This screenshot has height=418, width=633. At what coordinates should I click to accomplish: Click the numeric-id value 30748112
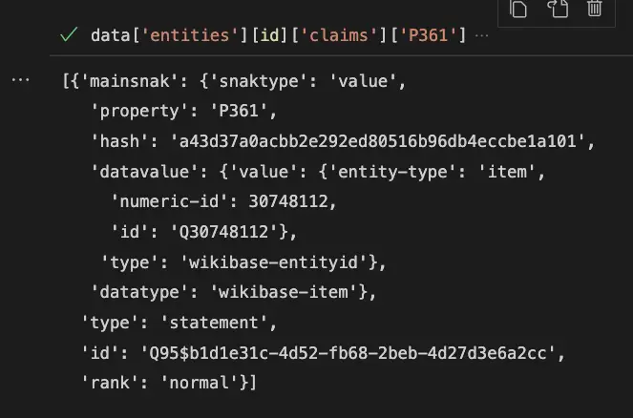click(288, 201)
